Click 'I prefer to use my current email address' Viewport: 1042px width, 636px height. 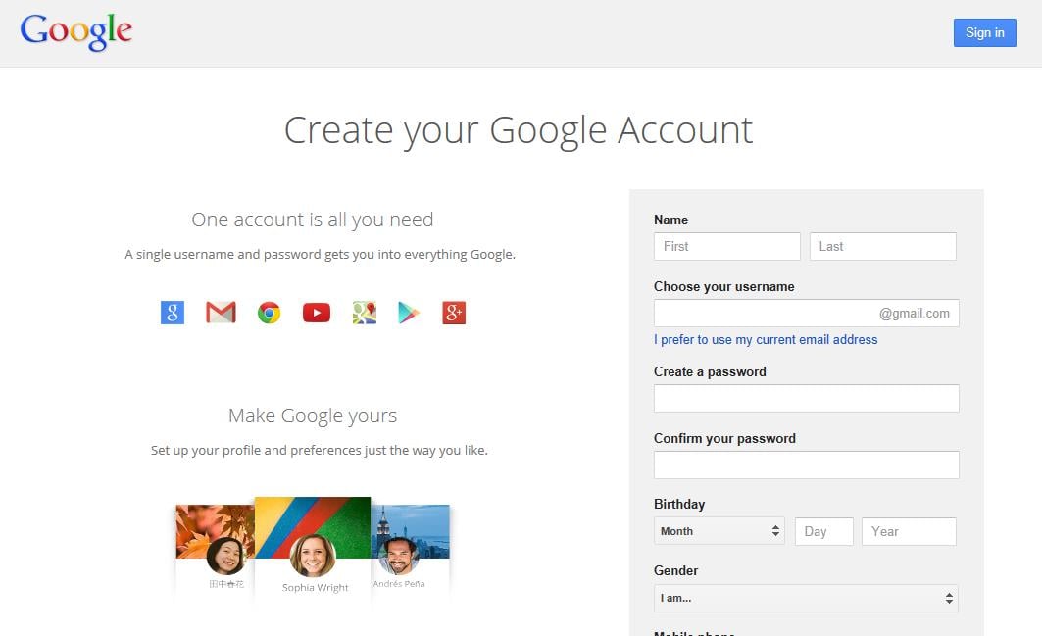(x=766, y=340)
